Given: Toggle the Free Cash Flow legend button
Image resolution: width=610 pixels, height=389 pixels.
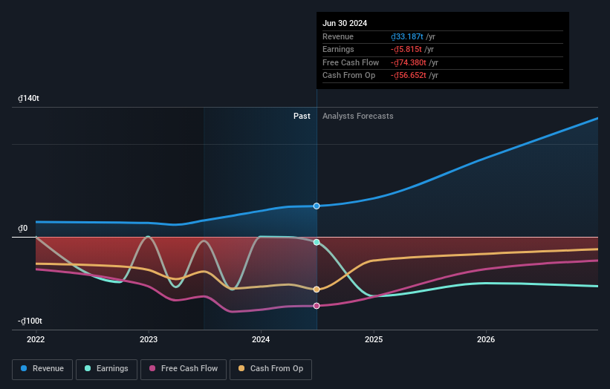Looking at the screenshot, I should [184, 369].
